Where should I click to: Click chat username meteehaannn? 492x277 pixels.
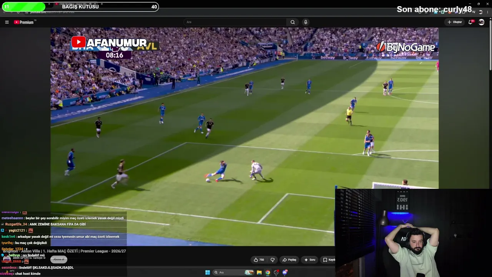(x=12, y=218)
